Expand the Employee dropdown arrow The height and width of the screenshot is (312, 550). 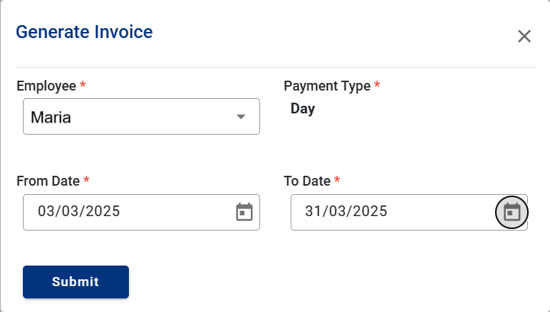[240, 116]
